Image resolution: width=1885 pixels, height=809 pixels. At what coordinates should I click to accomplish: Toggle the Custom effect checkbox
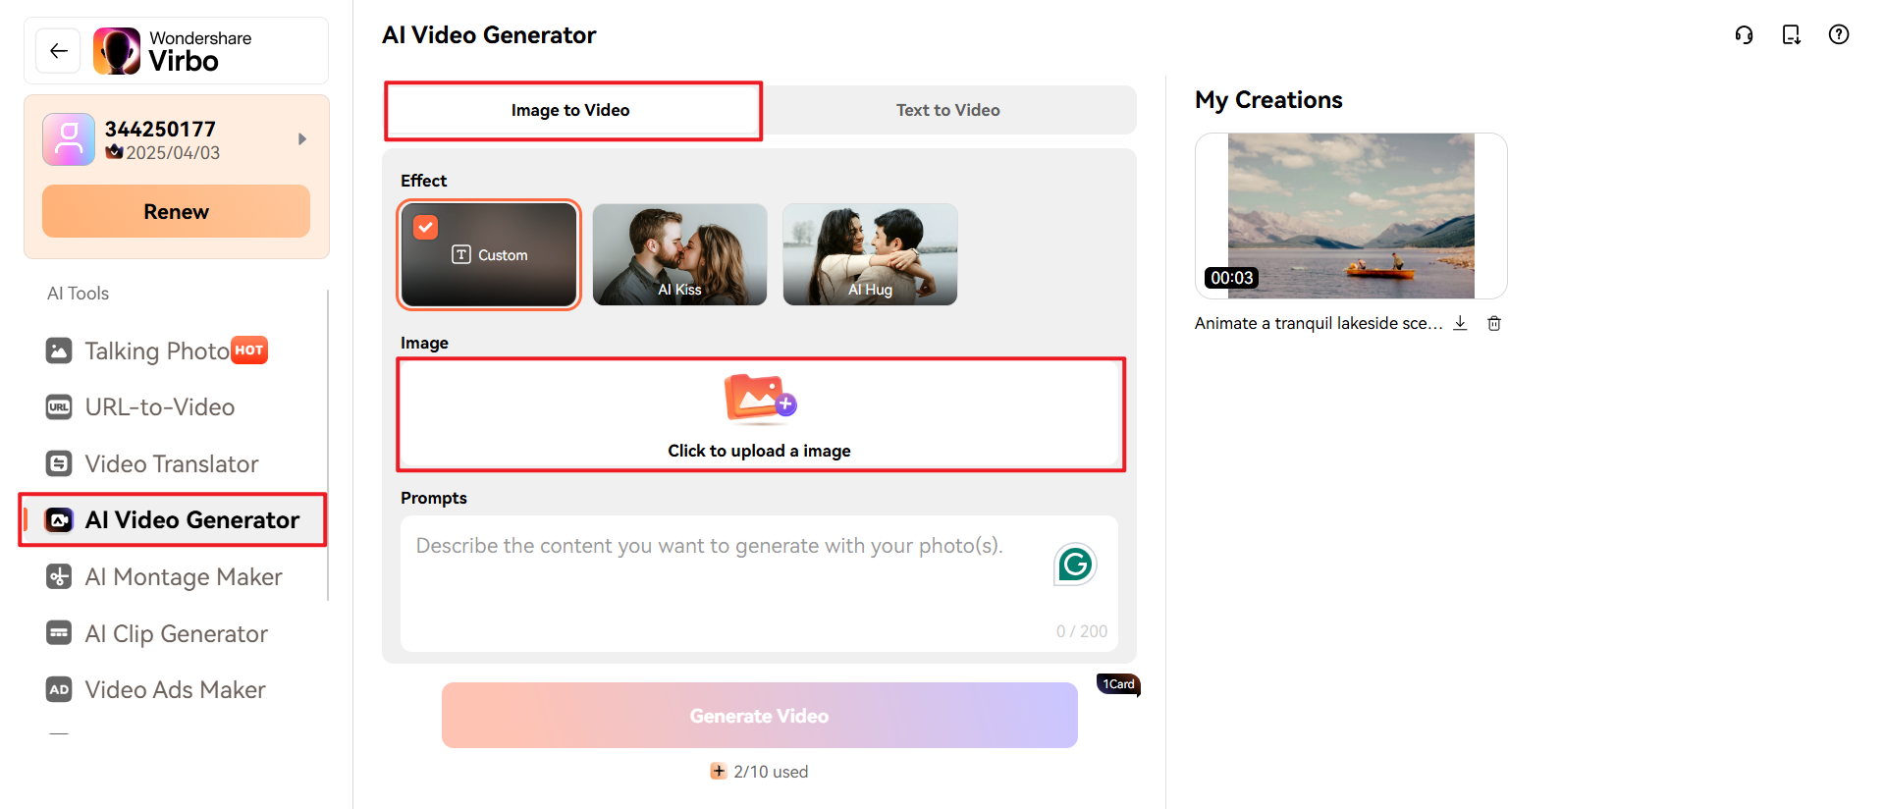coord(425,227)
